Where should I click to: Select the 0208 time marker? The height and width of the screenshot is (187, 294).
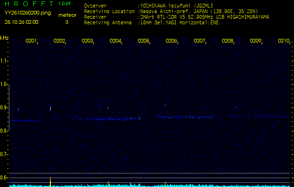[x=228, y=41]
